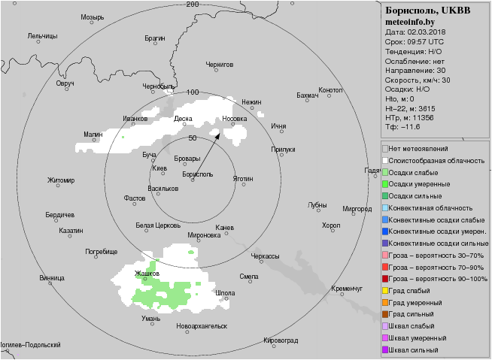This screenshot has height=360, width=492.
Task: Click the Чернигов city marker
Action: pos(217,71)
